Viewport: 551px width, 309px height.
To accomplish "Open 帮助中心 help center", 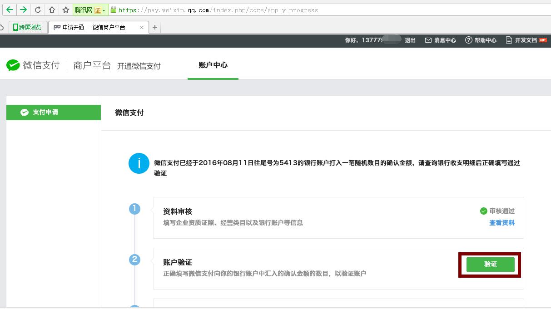I will (x=485, y=40).
